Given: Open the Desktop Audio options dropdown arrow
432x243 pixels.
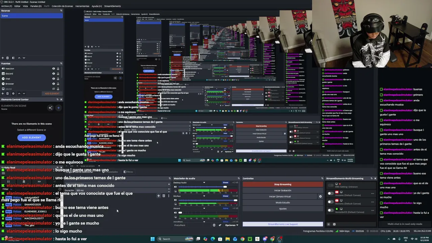Looking at the screenshot, I should 204,183.
